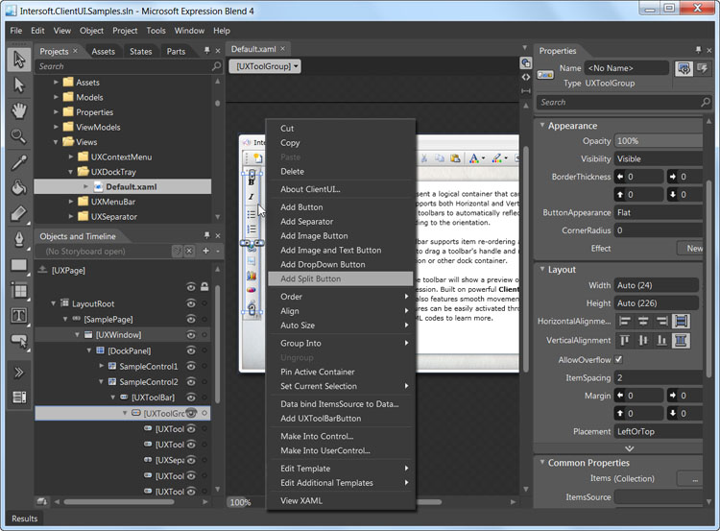Toggle visibility of SampleControl2
This screenshot has height=531, width=720.
191,382
